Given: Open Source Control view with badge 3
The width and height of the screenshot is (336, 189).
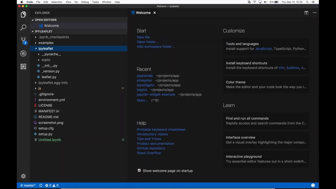Looking at the screenshot, I should 23,40.
